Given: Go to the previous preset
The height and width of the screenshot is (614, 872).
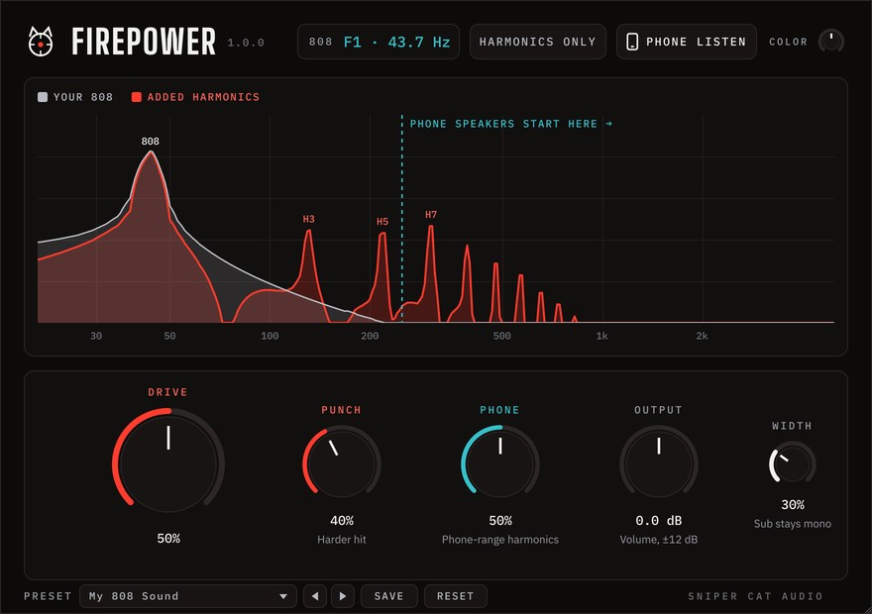Looking at the screenshot, I should tap(315, 596).
